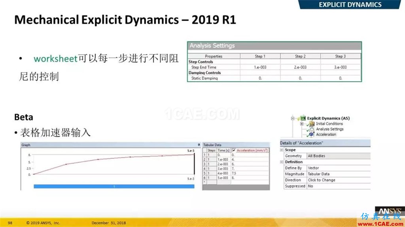Image resolution: width=405 pixels, height=227 pixels.
Task: Click the Graph panel title
Action: pyautogui.click(x=26, y=145)
